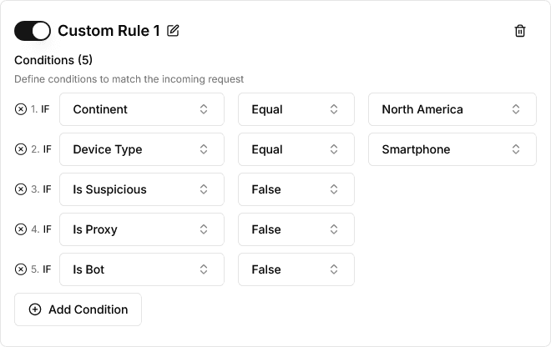Delete the rule with the trash icon
551x347 pixels.
pyautogui.click(x=520, y=31)
